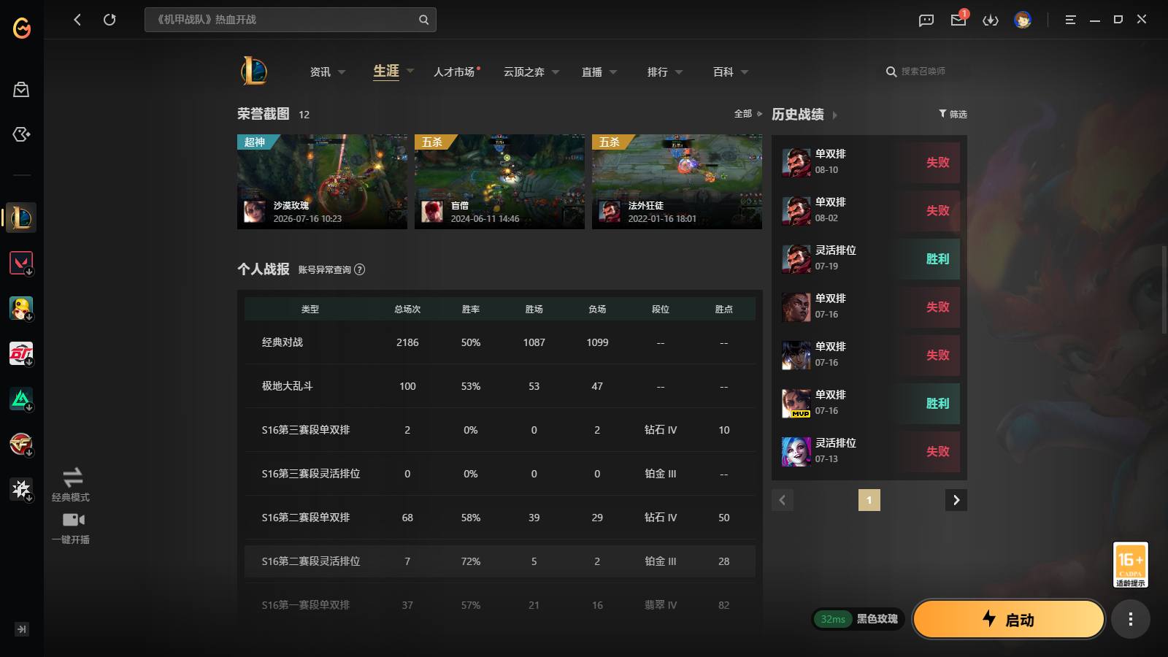1168x657 pixels.
Task: Select S16第三赛段单双排 row
Action: (x=500, y=430)
